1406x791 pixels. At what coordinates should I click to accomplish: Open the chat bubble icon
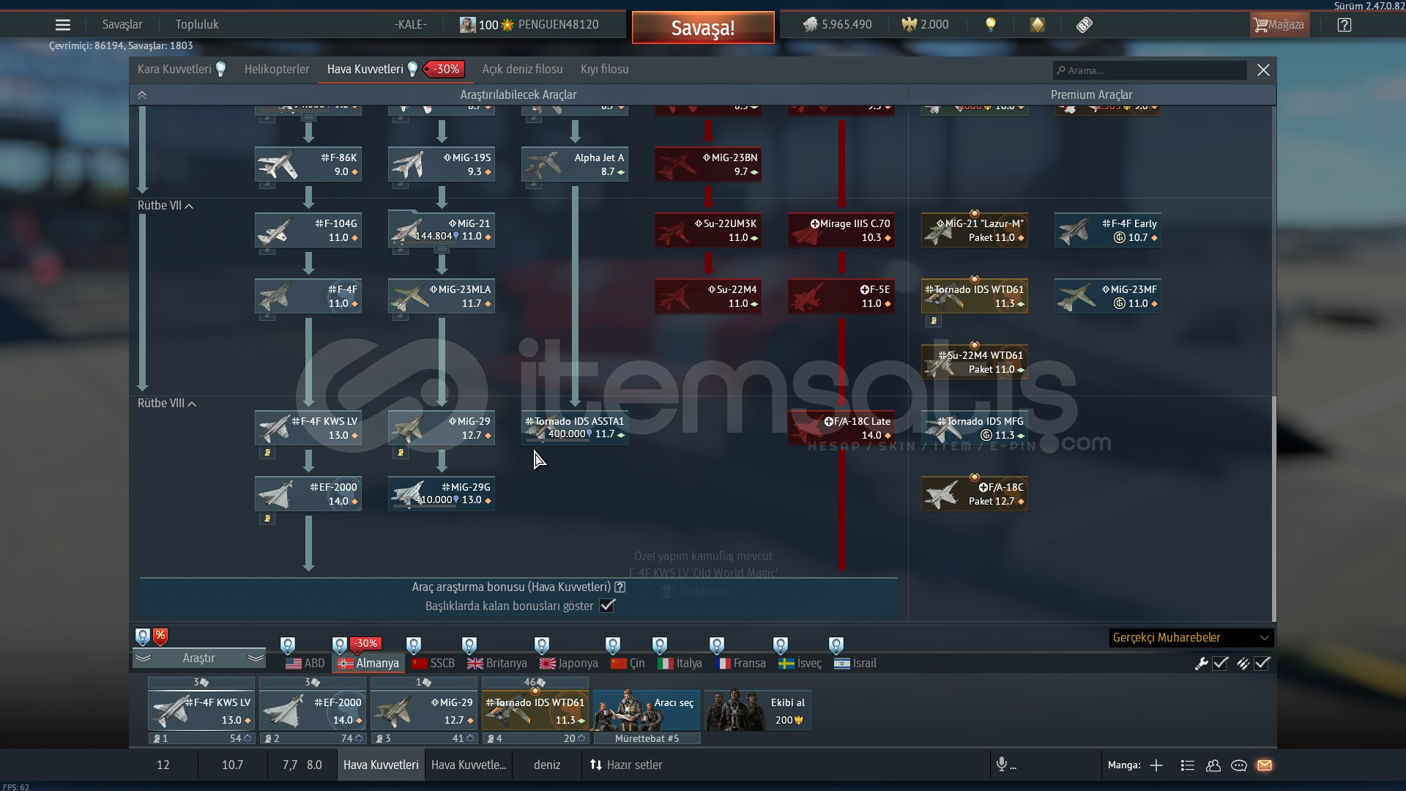point(1239,765)
